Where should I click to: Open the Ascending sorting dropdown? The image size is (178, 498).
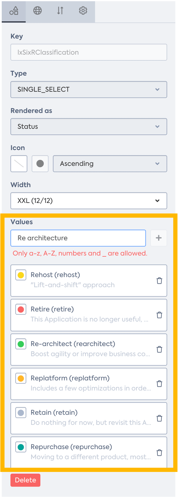point(110,164)
